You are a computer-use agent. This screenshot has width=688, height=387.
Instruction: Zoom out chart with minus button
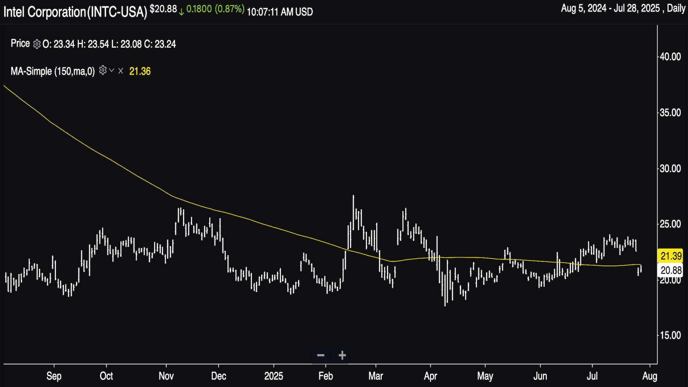click(321, 355)
